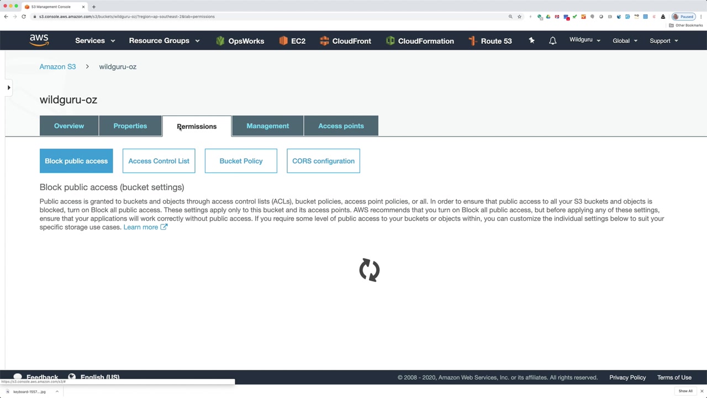707x398 pixels.
Task: Switch to the Management tab
Action: 268,126
